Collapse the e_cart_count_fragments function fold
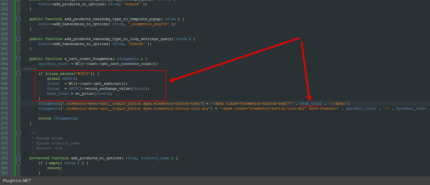 (18, 59)
